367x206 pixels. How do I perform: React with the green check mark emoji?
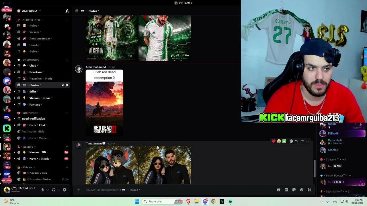point(284,141)
